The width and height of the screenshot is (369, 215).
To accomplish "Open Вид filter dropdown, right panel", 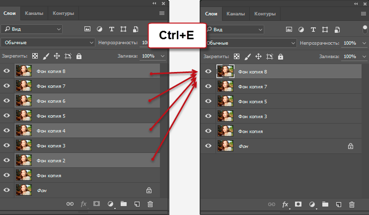I will coord(235,30).
